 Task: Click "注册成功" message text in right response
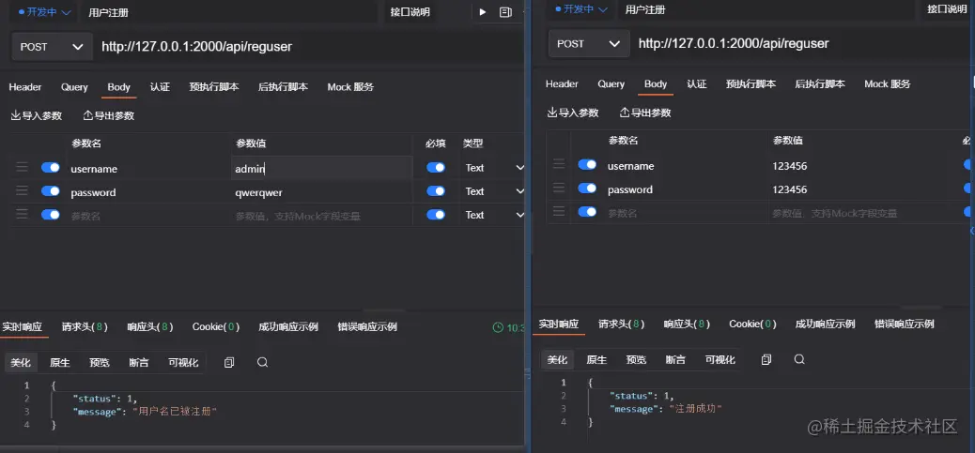695,409
